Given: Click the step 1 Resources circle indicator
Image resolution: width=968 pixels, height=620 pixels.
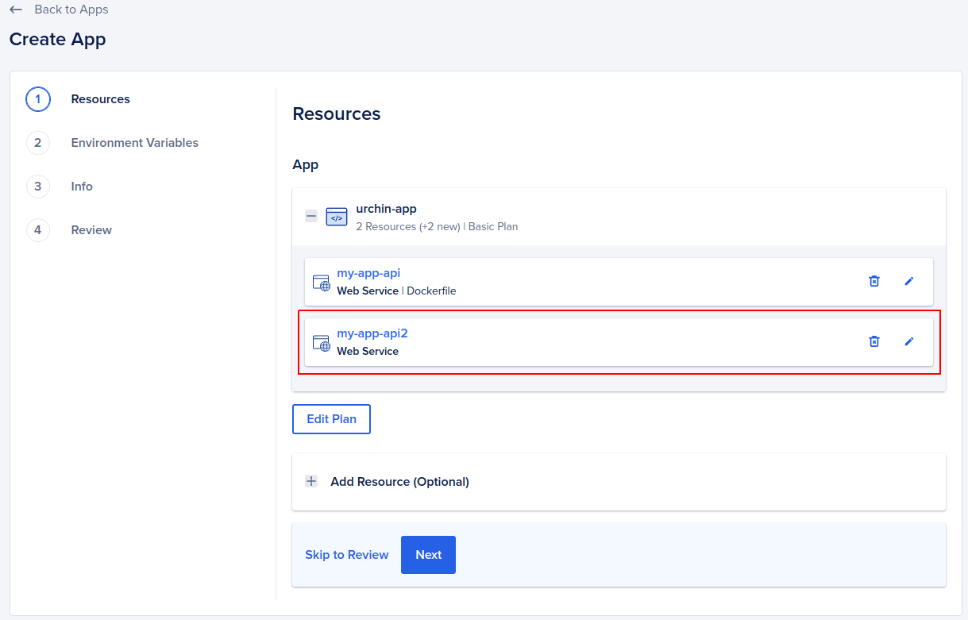Looking at the screenshot, I should coord(37,99).
